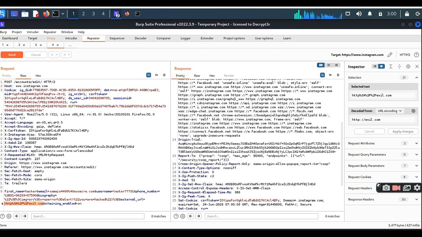This screenshot has height=237, width=422.
Task: Launch Firefox from the taskbar launcher
Action: pos(46,14)
